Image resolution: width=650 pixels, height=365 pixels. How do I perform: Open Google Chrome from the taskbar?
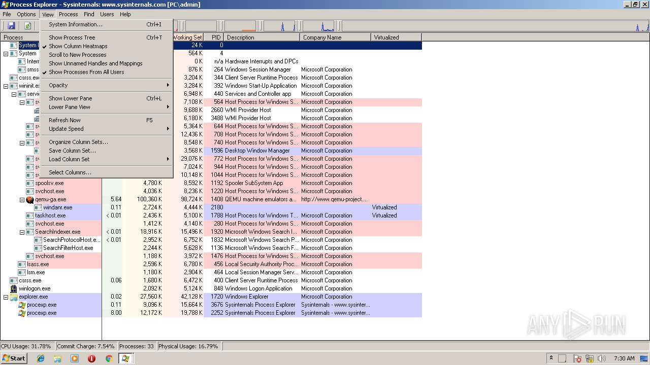[109, 358]
